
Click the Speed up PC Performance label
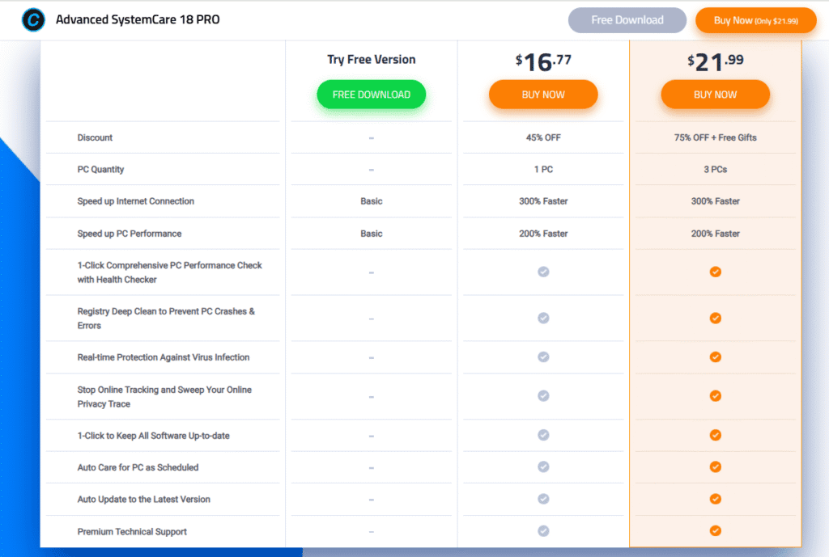(x=130, y=234)
